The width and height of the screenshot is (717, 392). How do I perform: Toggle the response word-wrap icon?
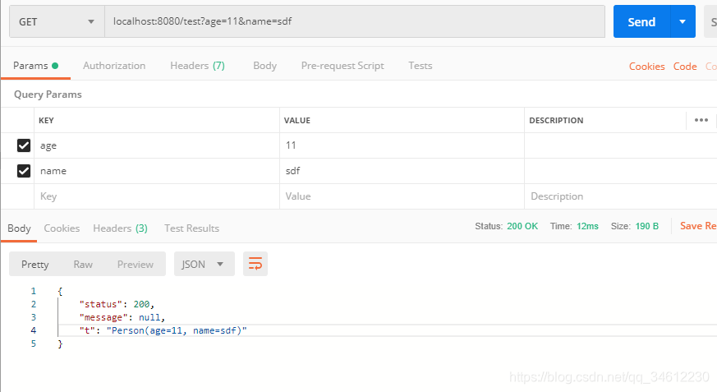(x=255, y=264)
